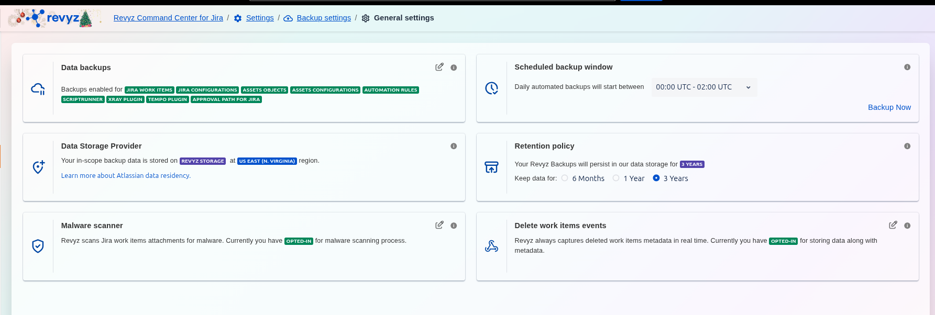Viewport: 935px width, 315px height.
Task: Select 3 Years retention radio button
Action: [656, 178]
